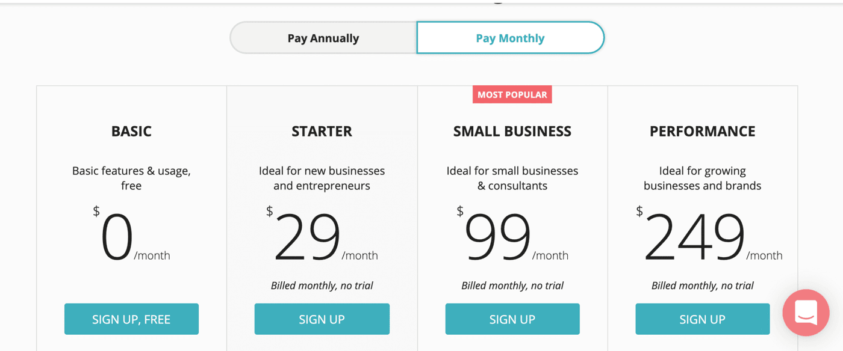Switch billing to Pay Annually

click(x=323, y=38)
